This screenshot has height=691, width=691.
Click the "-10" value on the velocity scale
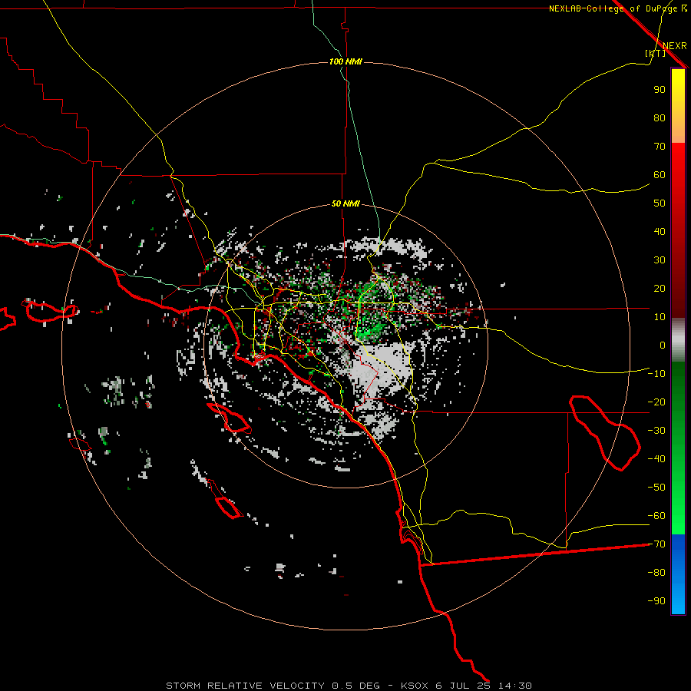tap(656, 374)
